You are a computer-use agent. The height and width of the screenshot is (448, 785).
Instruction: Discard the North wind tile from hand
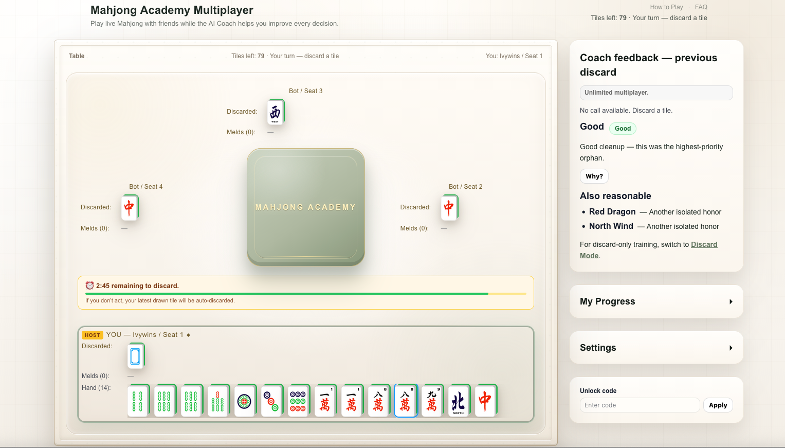tap(459, 401)
